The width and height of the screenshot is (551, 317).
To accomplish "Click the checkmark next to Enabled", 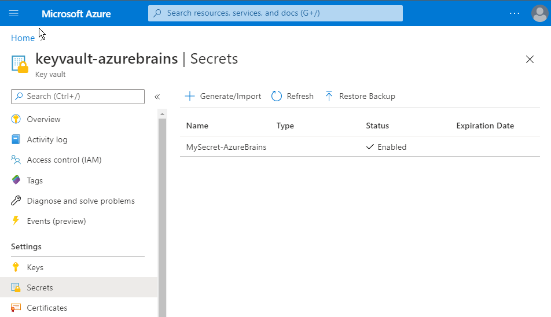I will [370, 147].
